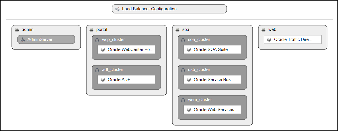The image size is (338, 131).
Task: Click the Oracle ADF component cube icon
Action: pyautogui.click(x=103, y=80)
